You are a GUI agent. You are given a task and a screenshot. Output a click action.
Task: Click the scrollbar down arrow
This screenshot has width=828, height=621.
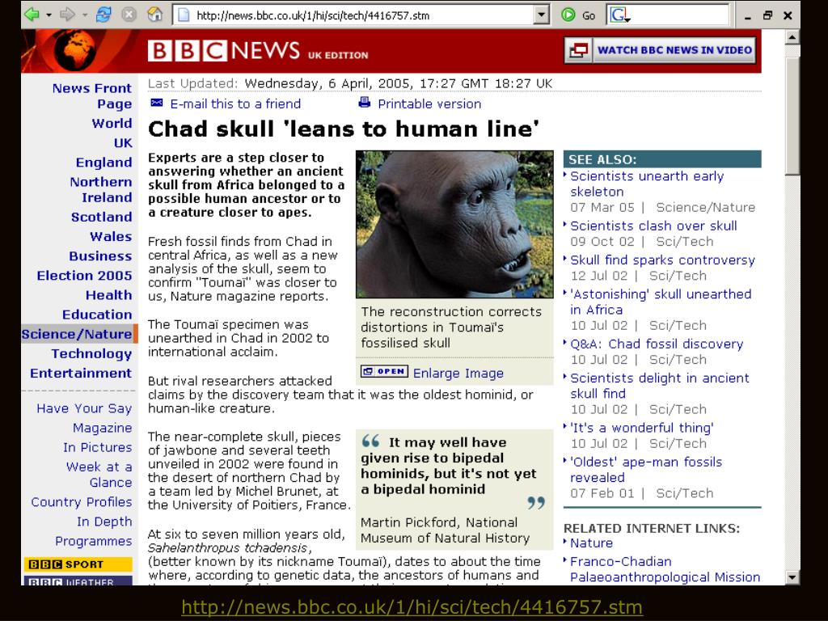792,577
